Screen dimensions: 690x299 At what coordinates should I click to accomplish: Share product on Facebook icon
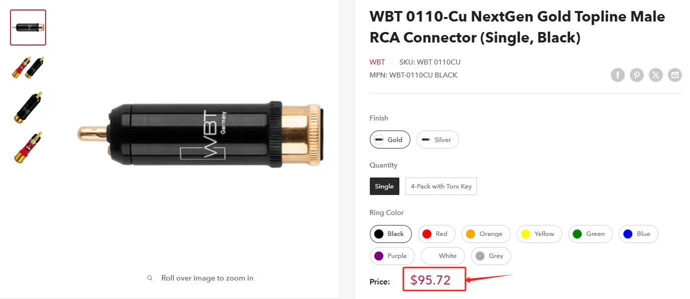tap(617, 75)
